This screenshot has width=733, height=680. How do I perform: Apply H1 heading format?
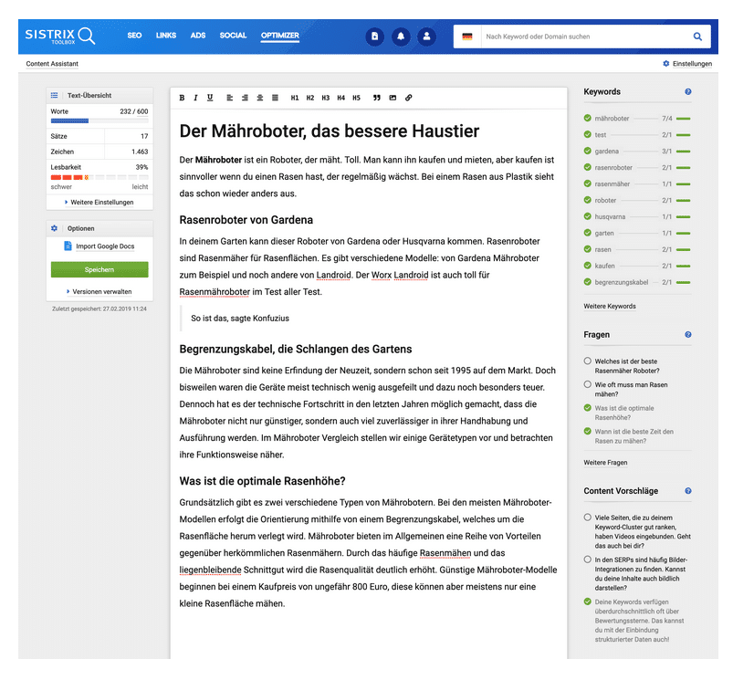295,98
